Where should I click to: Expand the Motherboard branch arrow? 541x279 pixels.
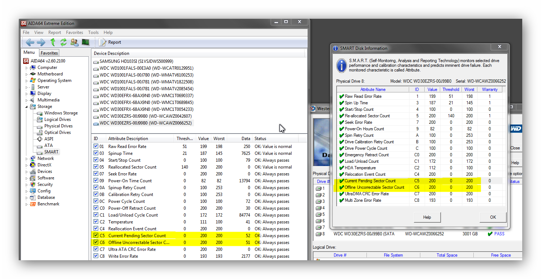pos(26,74)
